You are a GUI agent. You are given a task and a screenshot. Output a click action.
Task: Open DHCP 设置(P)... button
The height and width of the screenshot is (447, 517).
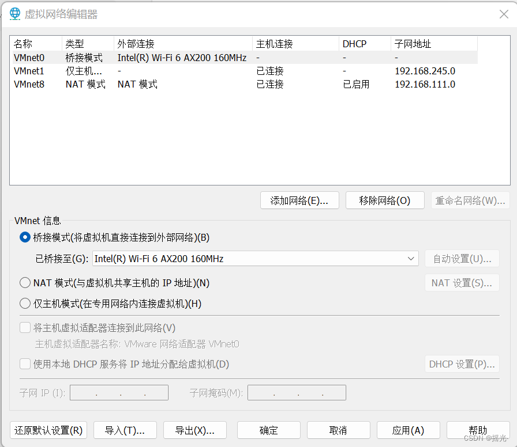point(462,364)
